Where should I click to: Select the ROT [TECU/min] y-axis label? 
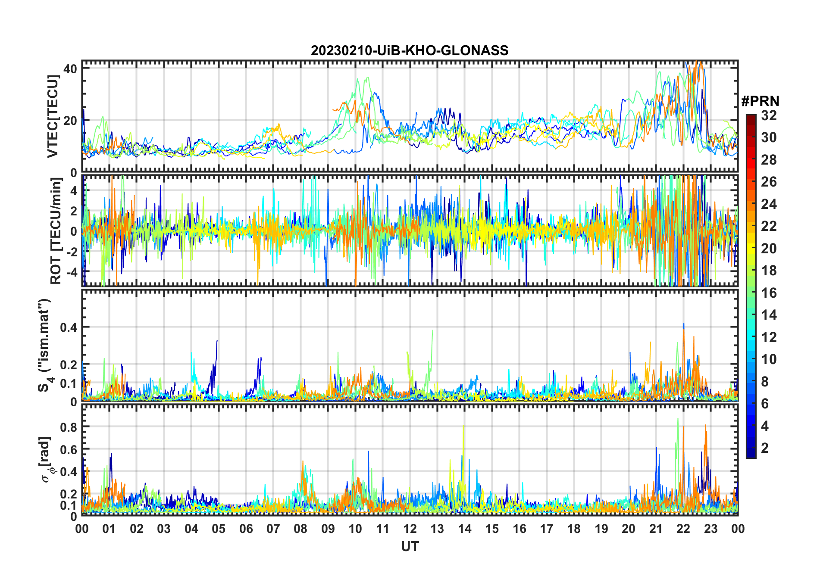pyautogui.click(x=56, y=231)
